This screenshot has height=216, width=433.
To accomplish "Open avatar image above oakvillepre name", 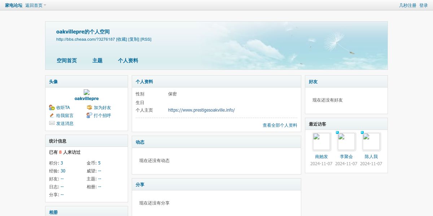I will (x=87, y=93).
